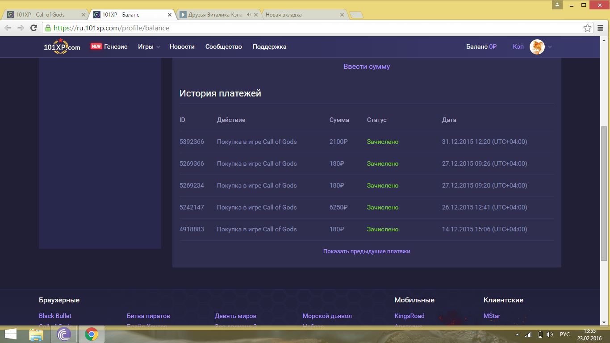Image resolution: width=610 pixels, height=343 pixels.
Task: Open KingsRoad mobile game link
Action: pyautogui.click(x=409, y=316)
